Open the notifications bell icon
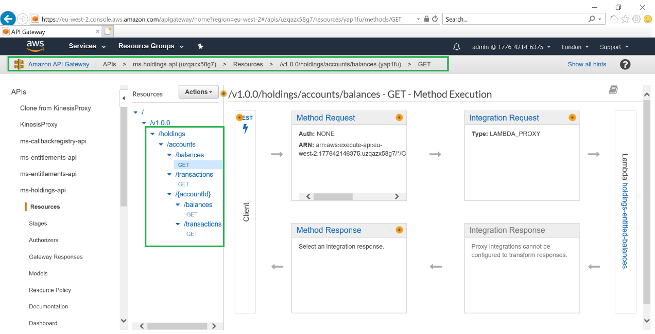655x334 pixels. point(456,47)
